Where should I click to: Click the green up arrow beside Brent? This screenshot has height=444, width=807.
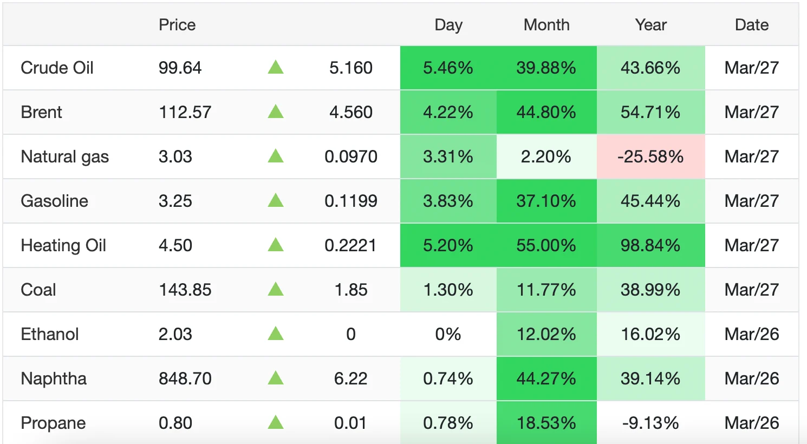(x=276, y=112)
